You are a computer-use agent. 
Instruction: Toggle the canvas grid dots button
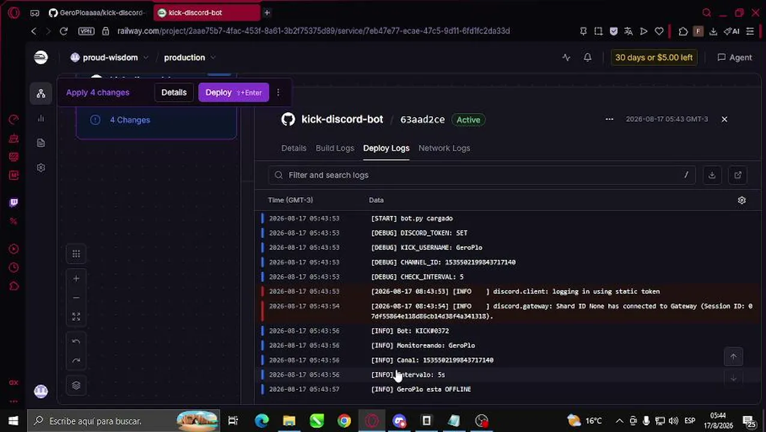(x=76, y=254)
